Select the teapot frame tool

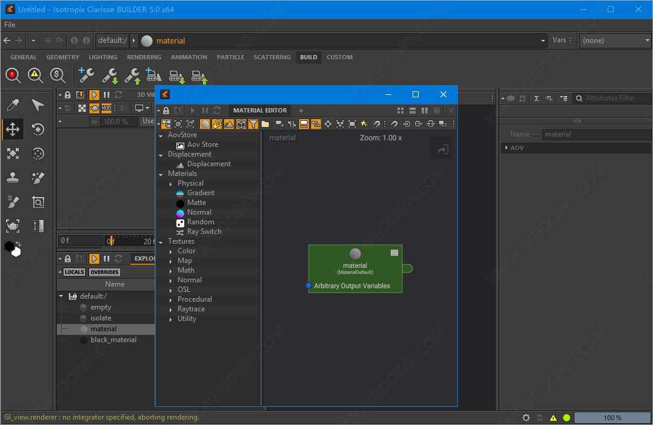click(13, 226)
